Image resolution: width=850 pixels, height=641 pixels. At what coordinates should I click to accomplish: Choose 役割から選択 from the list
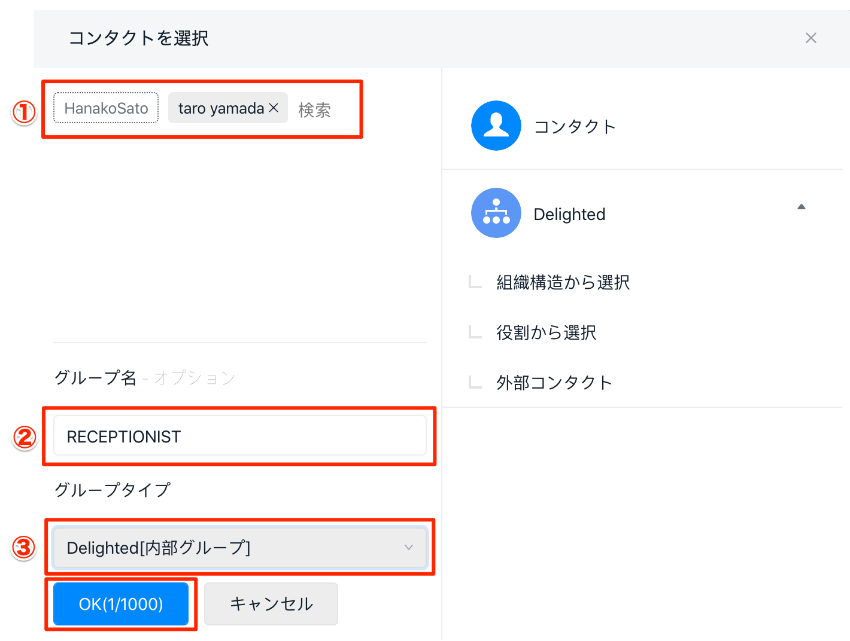(546, 332)
